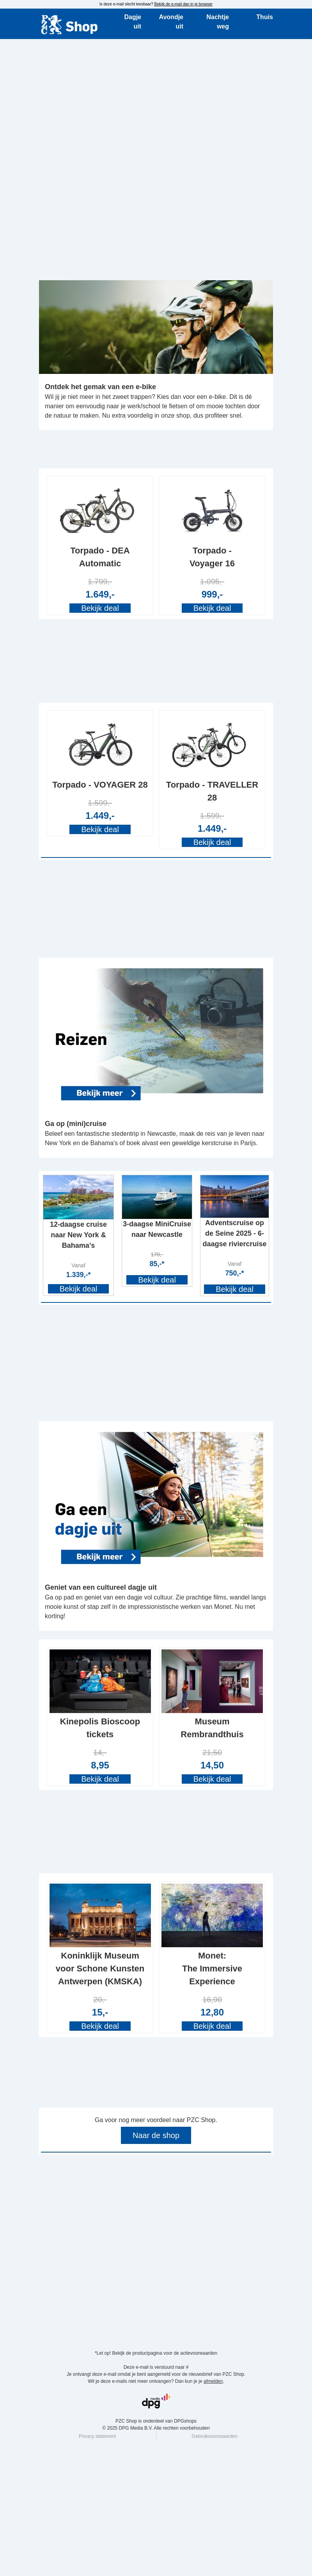Screen dimensions: 312x2576
Task: Click the Torpado Voyager 16 folding bike image
Action: (212, 511)
